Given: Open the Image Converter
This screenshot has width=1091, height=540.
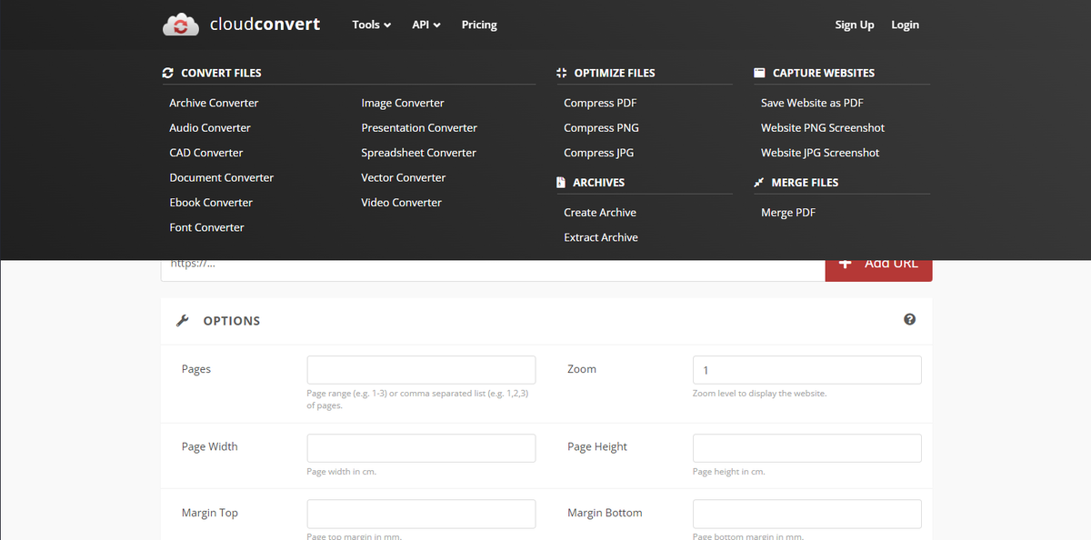Looking at the screenshot, I should point(403,103).
